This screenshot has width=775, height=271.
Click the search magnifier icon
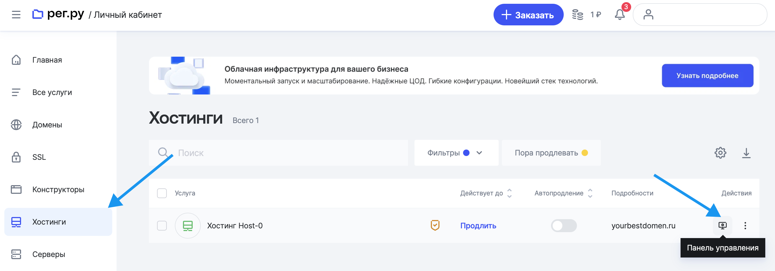tap(163, 153)
